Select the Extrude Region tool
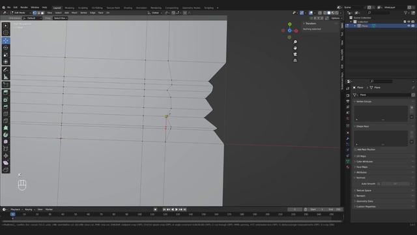The height and width of the screenshot is (235, 417). click(x=6, y=93)
